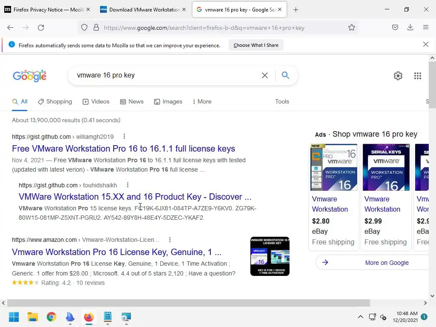This screenshot has height=327, width=436.
Task: Click the Google logo
Action: 30,76
